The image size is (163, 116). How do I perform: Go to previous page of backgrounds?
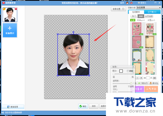[137, 78]
